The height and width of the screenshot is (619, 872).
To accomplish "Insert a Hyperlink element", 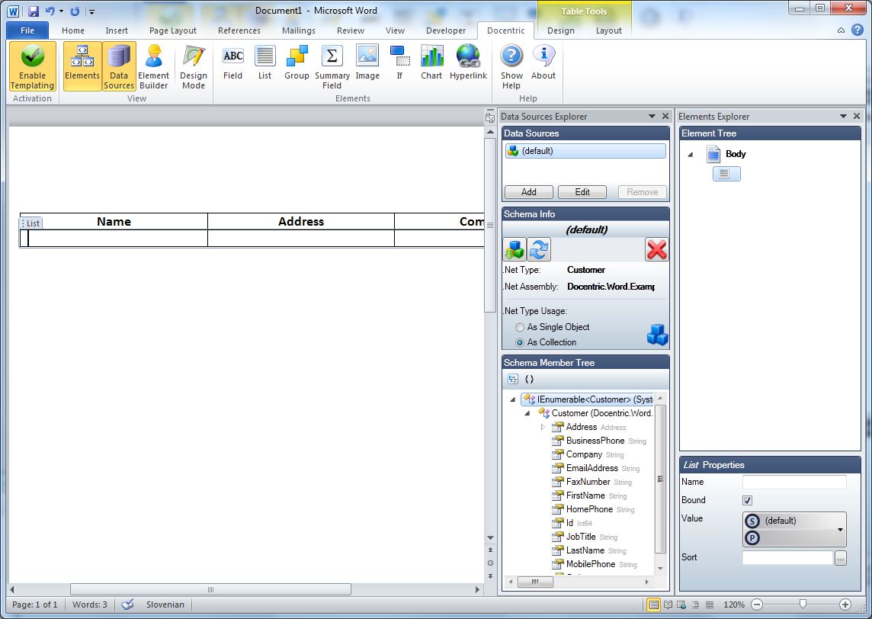I will 468,63.
